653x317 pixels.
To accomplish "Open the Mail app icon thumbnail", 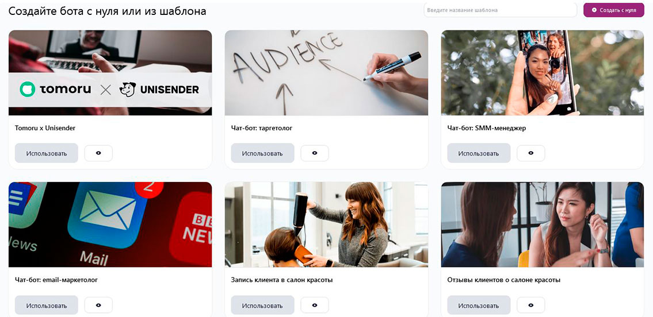I will (110, 225).
